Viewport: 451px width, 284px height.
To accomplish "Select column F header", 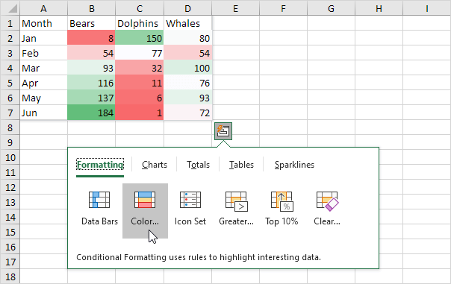I will [x=283, y=8].
